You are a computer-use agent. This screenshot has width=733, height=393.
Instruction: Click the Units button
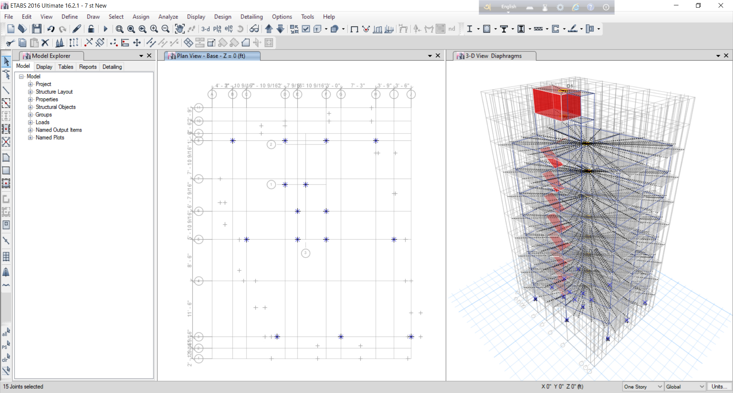(x=719, y=387)
